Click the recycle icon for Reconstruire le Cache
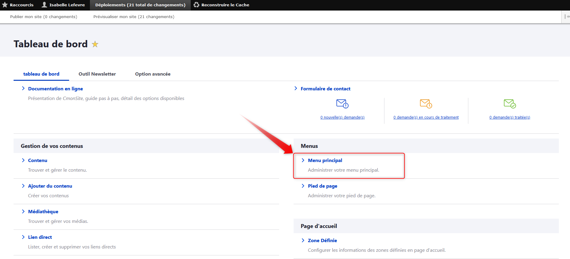The height and width of the screenshot is (259, 570). [x=196, y=5]
